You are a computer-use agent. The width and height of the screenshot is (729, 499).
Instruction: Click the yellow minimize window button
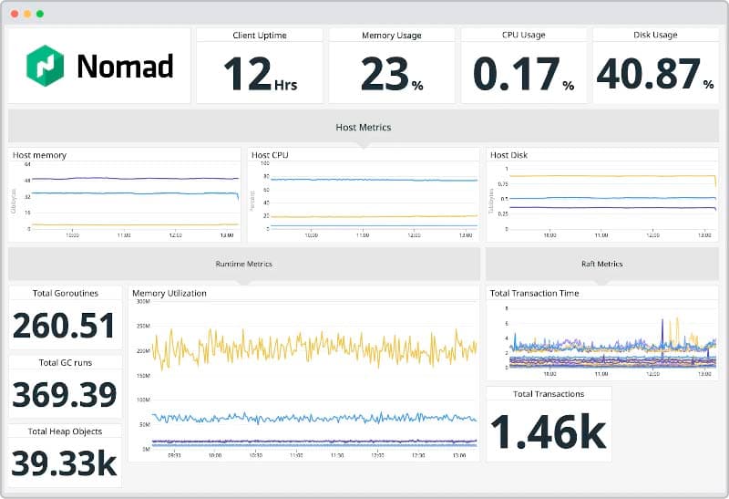pos(27,14)
